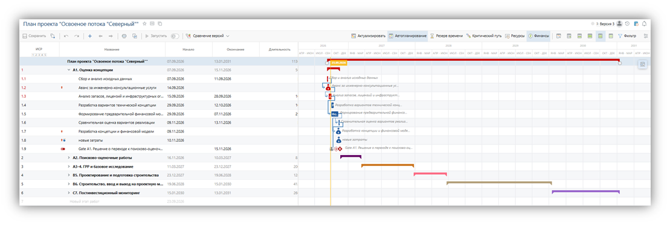Screen dimensions: 670x225
Task: Click the print icon in the toolbar
Action: (x=124, y=36)
